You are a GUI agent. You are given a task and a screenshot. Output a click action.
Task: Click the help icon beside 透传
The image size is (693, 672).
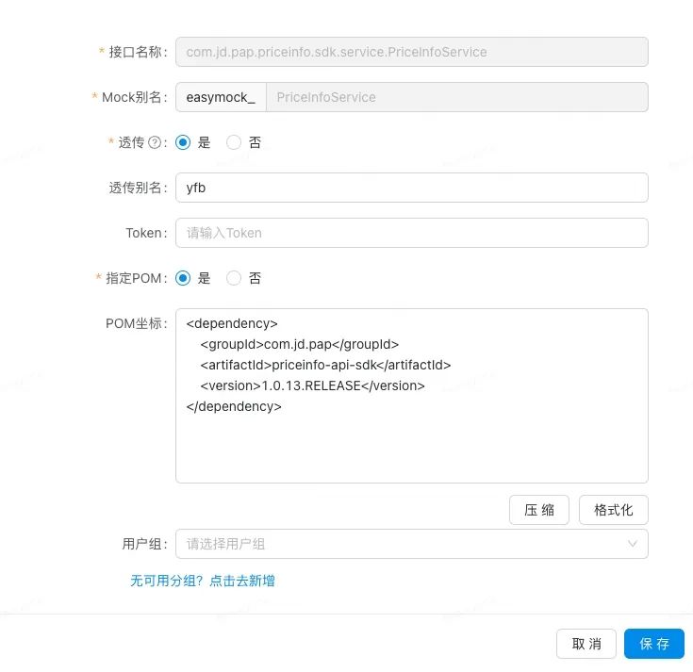pyautogui.click(x=155, y=142)
